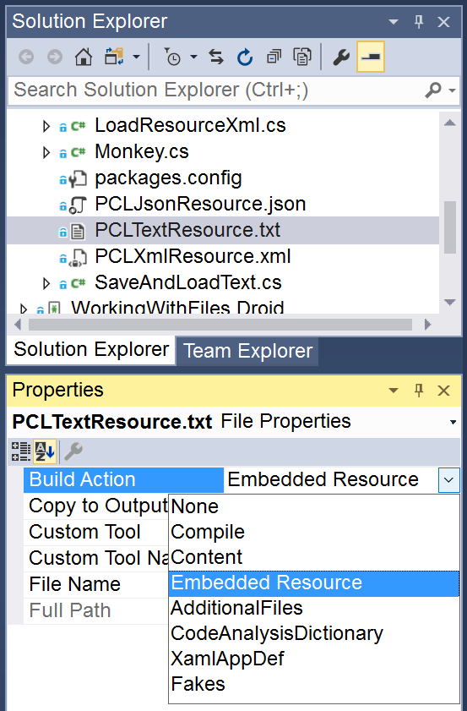The image size is (467, 711).
Task: Collapse the Build Action dropdown arrow
Action: coord(448,479)
